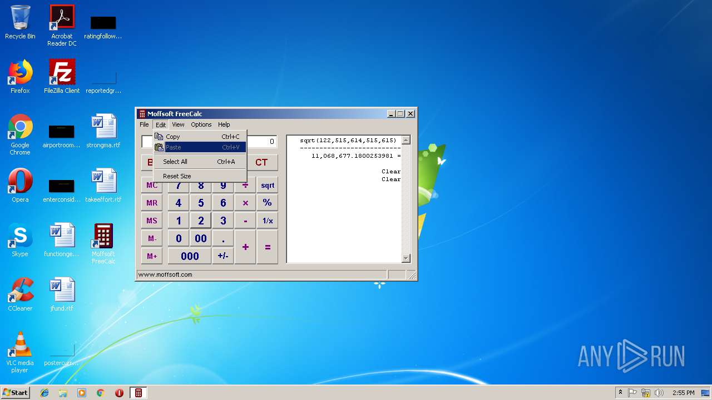Open the functionge document icon

[62, 240]
